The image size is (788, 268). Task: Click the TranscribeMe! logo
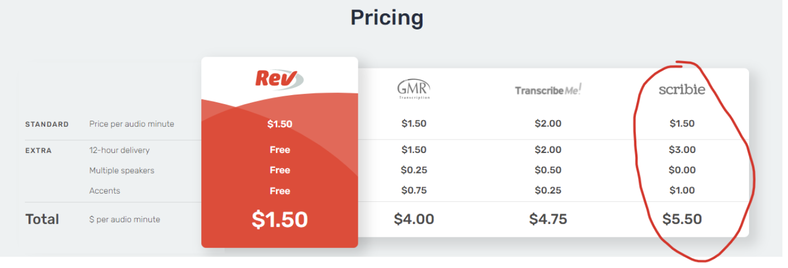pyautogui.click(x=548, y=90)
